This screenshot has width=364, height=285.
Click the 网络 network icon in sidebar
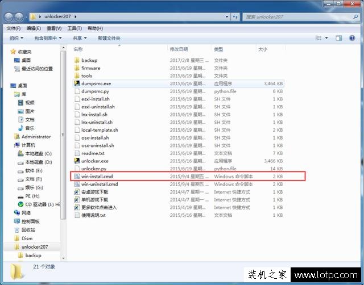point(17,213)
